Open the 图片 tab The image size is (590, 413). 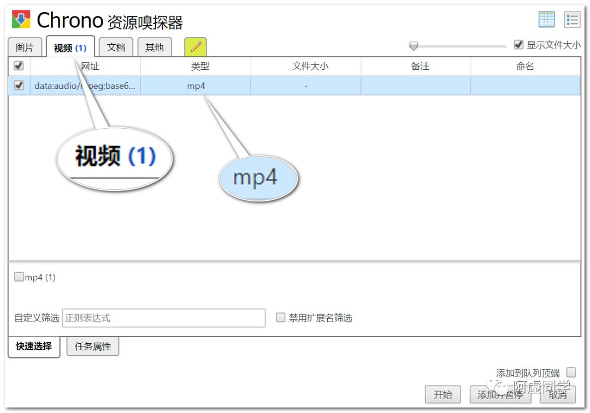[x=25, y=47]
